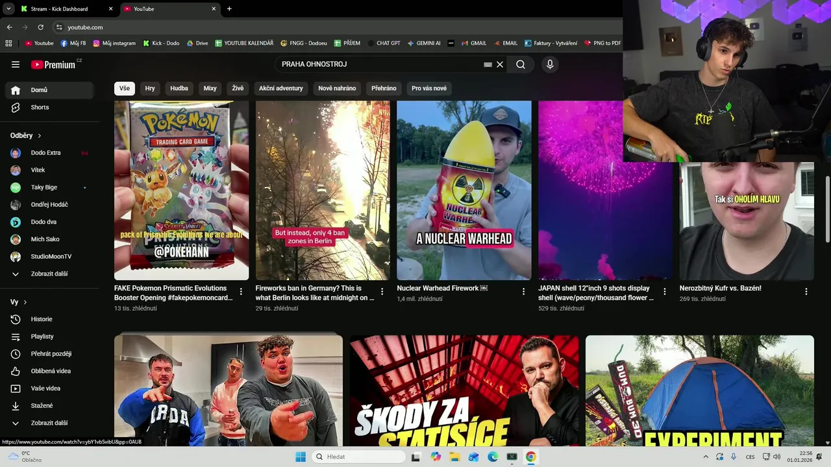The width and height of the screenshot is (831, 467).
Task: Select the Vše filter chip
Action: tap(125, 88)
